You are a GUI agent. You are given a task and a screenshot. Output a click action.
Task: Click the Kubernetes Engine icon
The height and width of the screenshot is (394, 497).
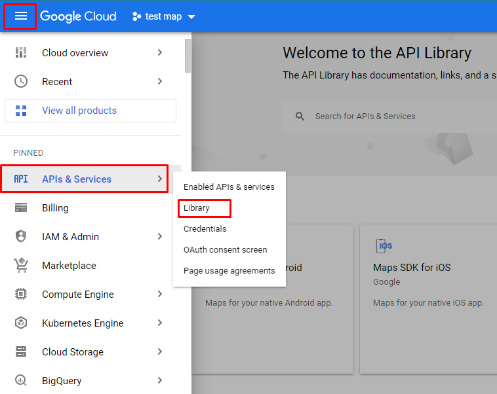(21, 323)
